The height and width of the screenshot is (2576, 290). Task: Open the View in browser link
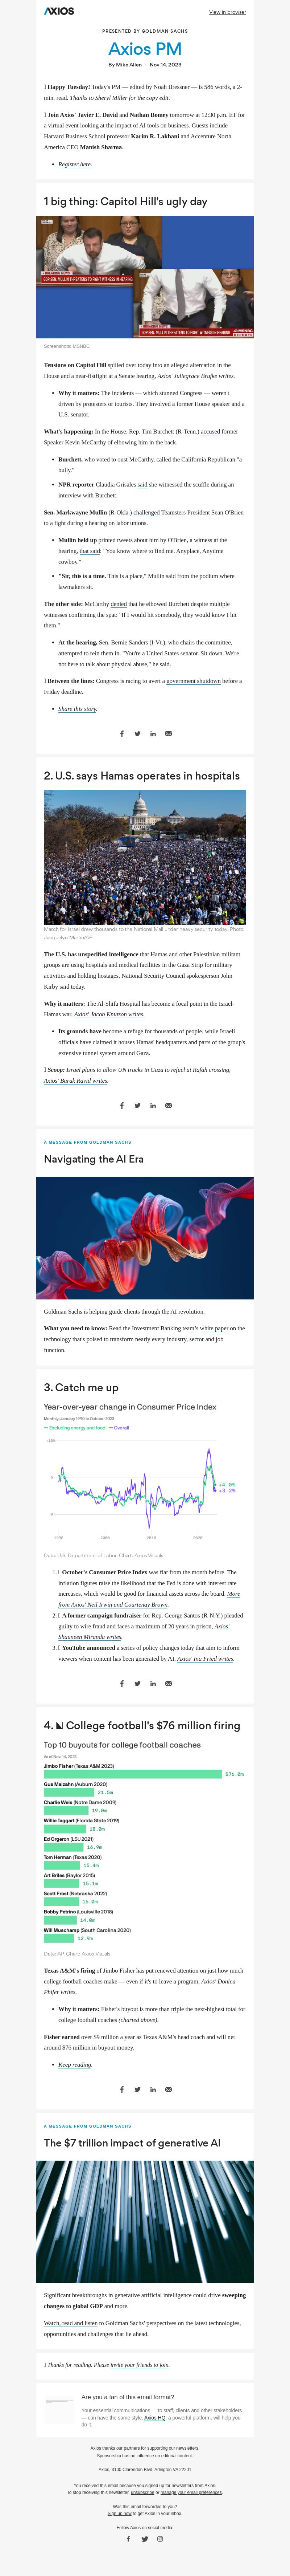pyautogui.click(x=227, y=12)
